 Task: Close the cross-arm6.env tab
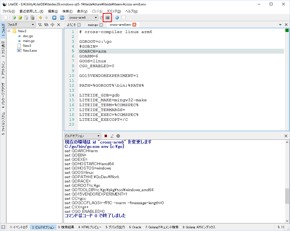[x=135, y=25]
